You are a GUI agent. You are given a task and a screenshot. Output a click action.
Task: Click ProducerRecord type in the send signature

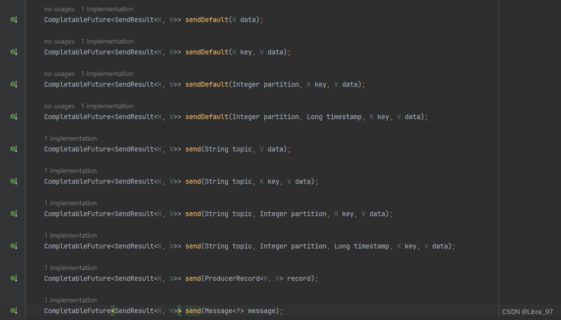(x=232, y=278)
